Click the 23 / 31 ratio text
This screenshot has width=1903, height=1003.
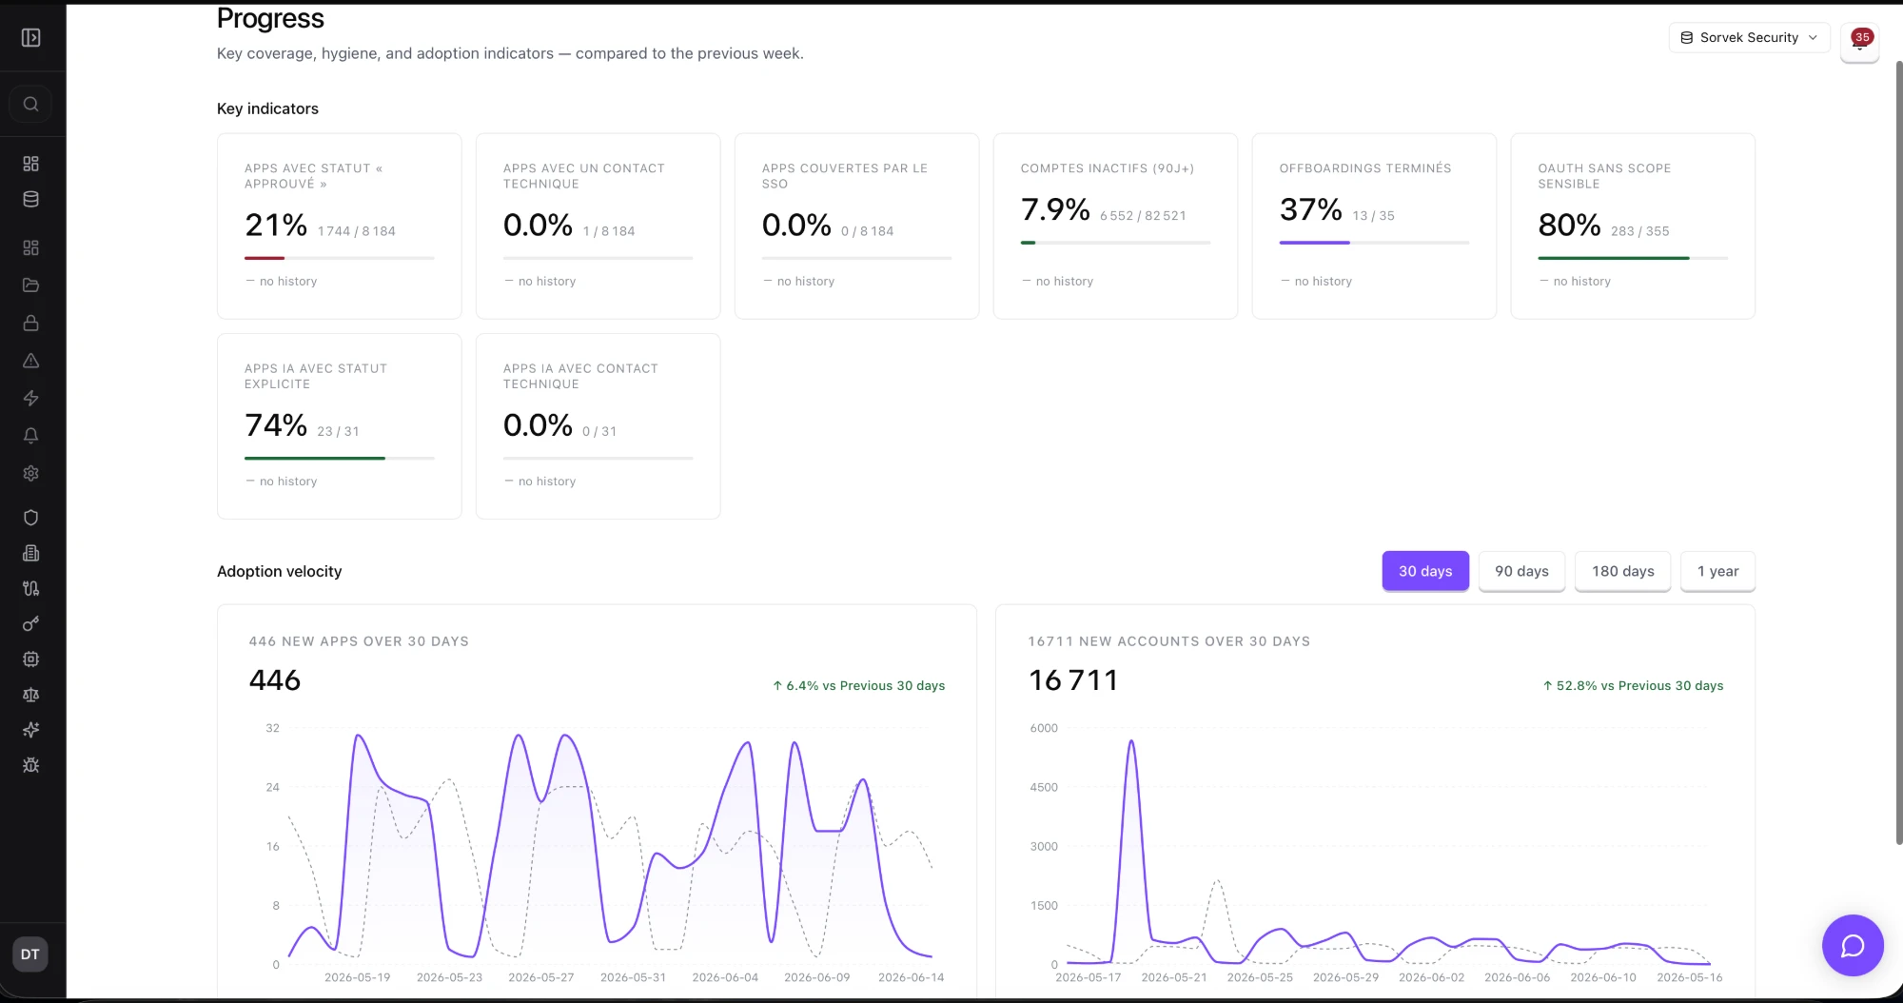[338, 431]
